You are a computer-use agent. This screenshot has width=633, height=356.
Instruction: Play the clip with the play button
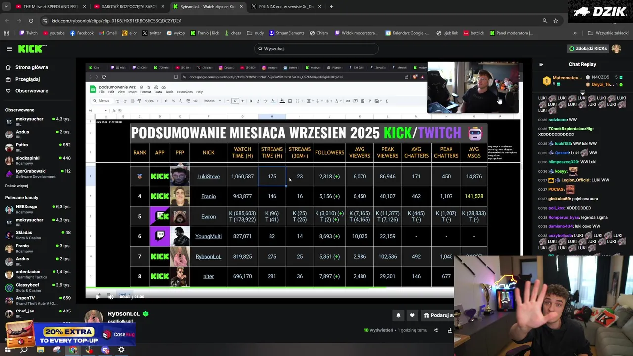click(97, 297)
